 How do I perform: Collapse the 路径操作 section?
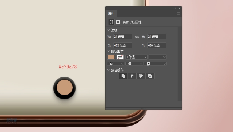108,70
